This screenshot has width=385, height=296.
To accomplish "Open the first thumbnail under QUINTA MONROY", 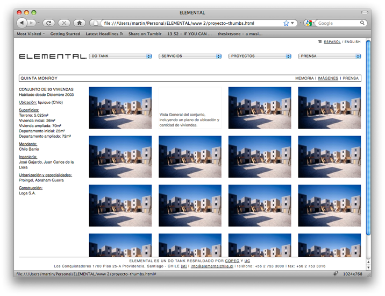I will (x=120, y=108).
